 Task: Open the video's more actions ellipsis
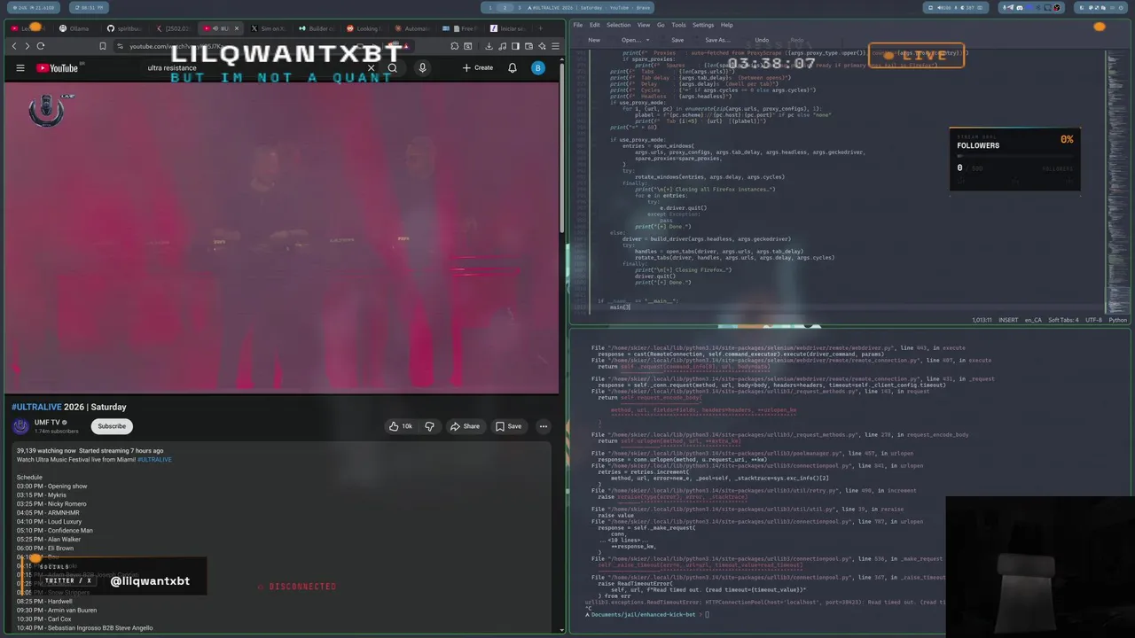coord(544,426)
